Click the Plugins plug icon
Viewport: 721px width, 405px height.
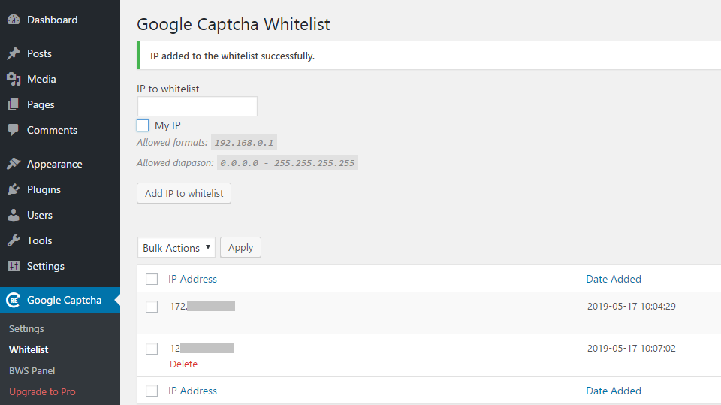14,189
